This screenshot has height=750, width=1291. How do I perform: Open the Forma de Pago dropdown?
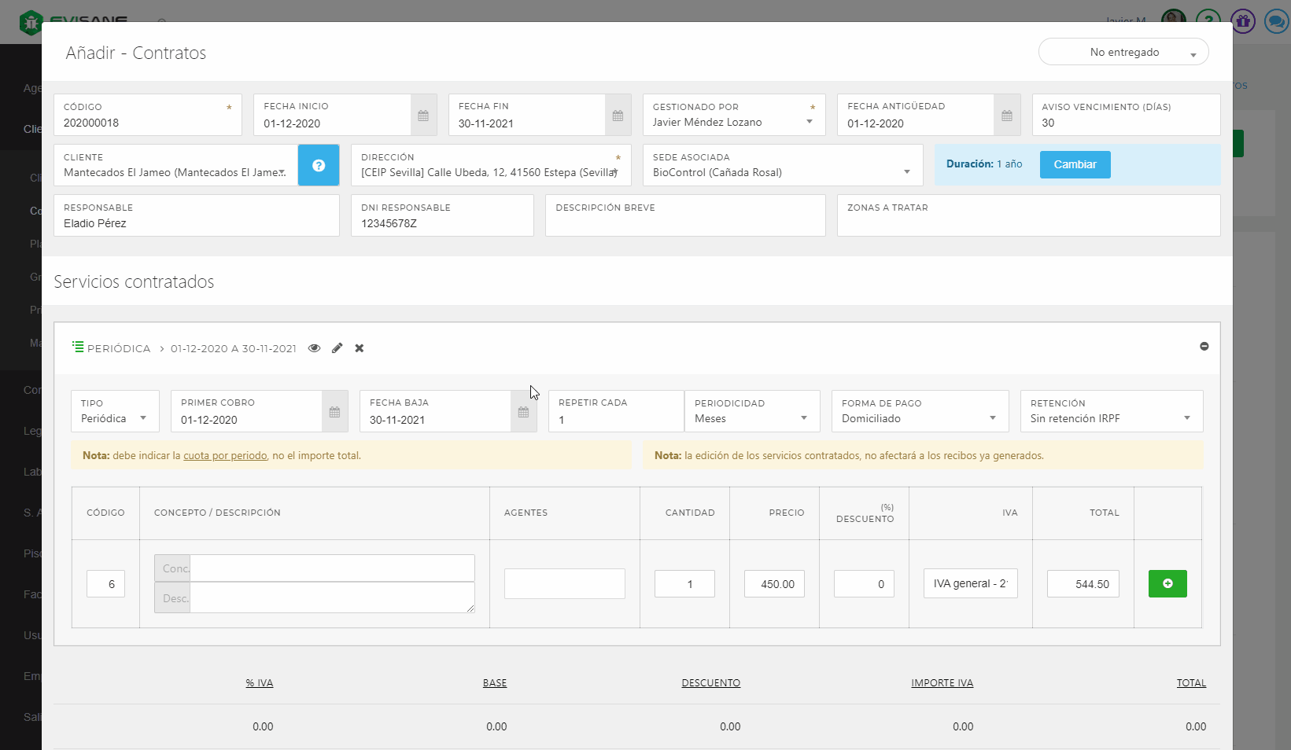click(x=919, y=418)
